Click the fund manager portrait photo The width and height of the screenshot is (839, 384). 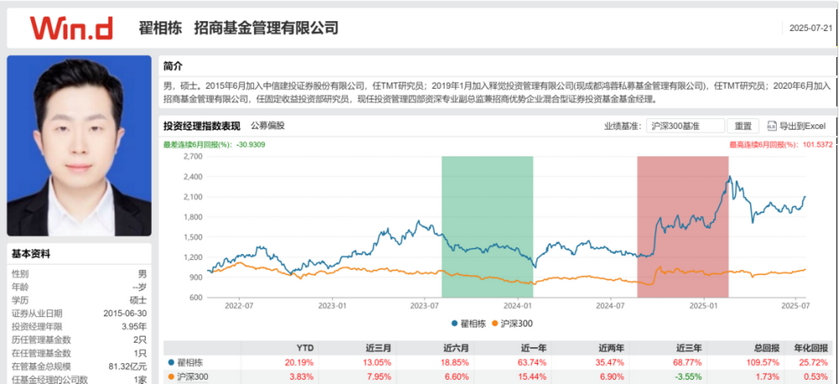[79, 146]
